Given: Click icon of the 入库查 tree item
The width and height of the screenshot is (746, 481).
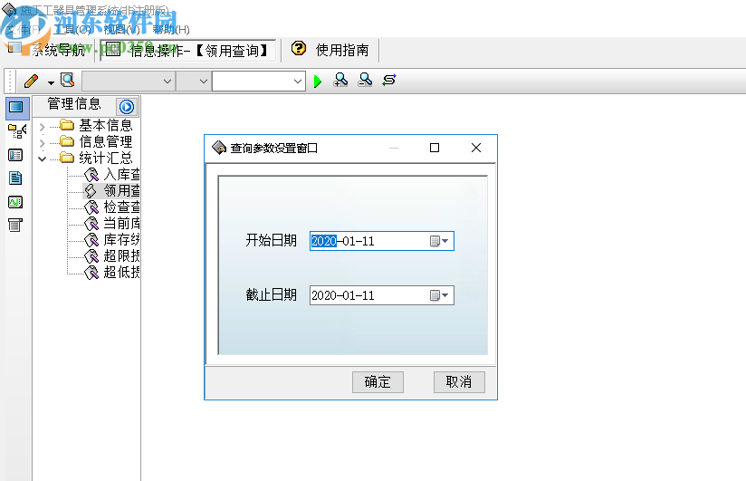Looking at the screenshot, I should click(x=91, y=175).
